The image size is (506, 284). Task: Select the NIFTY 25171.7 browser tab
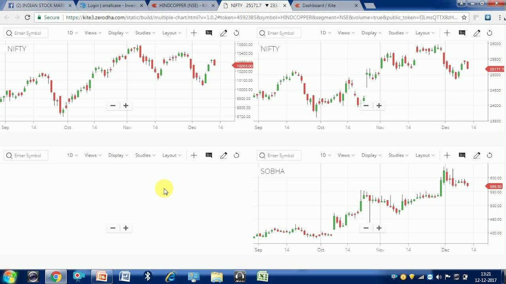click(x=255, y=6)
